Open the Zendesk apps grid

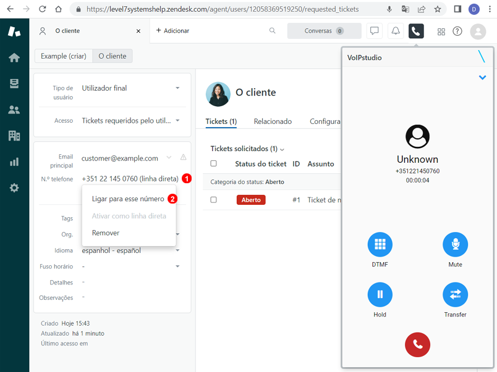pos(441,31)
